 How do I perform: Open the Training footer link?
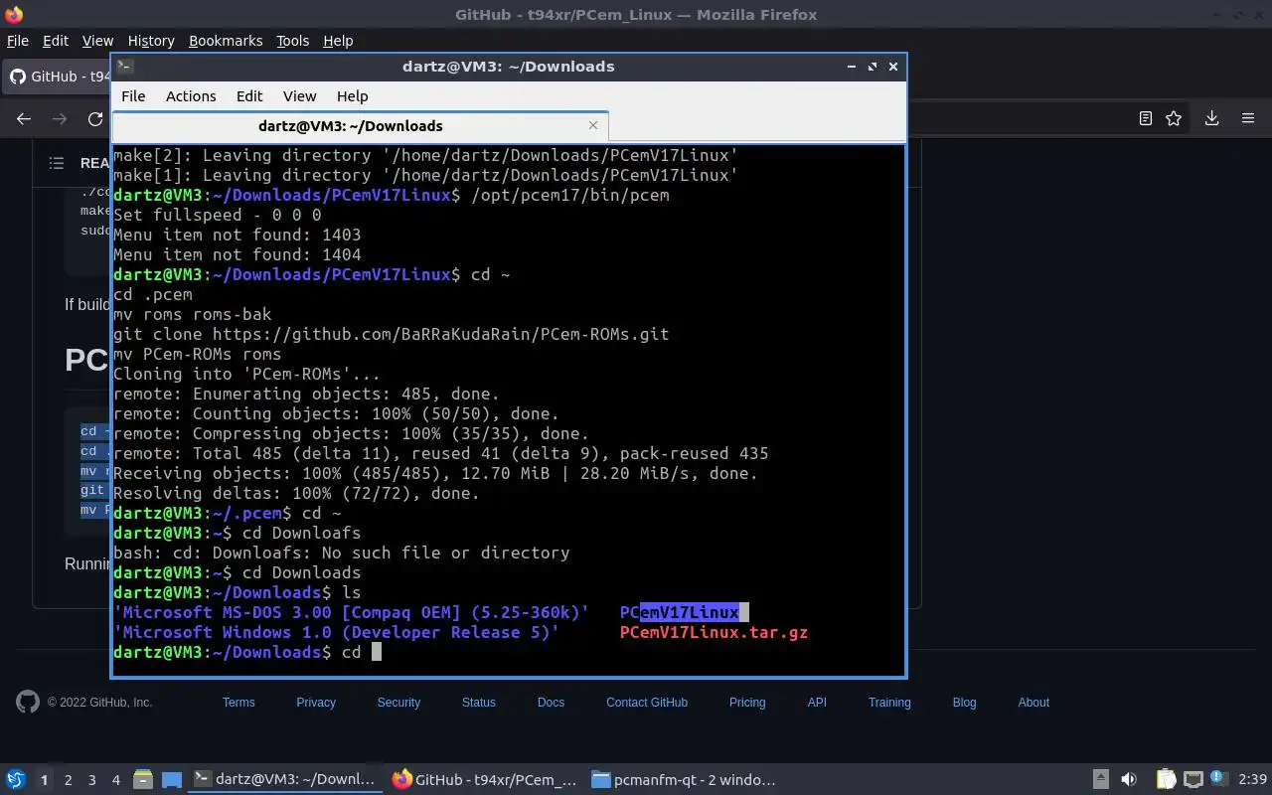pyautogui.click(x=889, y=703)
